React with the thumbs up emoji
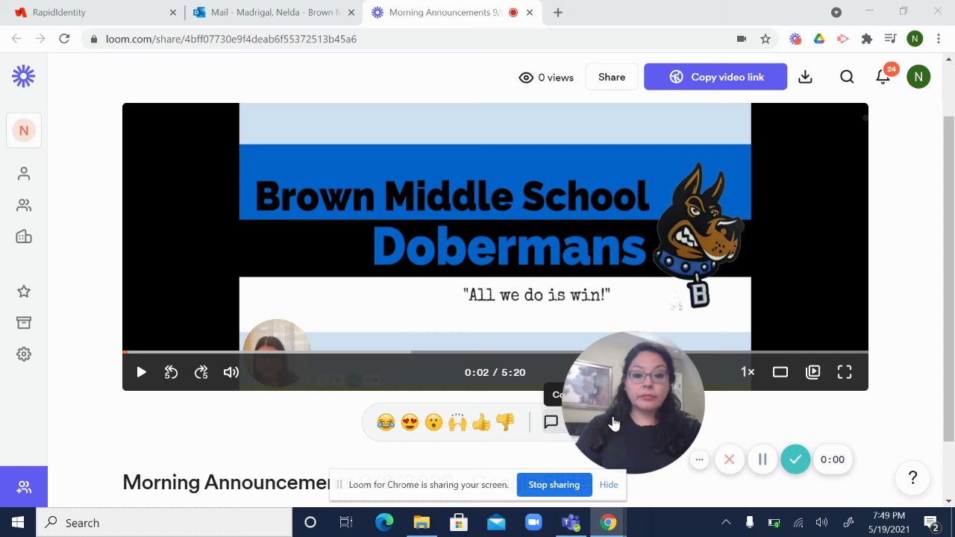Image resolution: width=955 pixels, height=537 pixels. 481,423
